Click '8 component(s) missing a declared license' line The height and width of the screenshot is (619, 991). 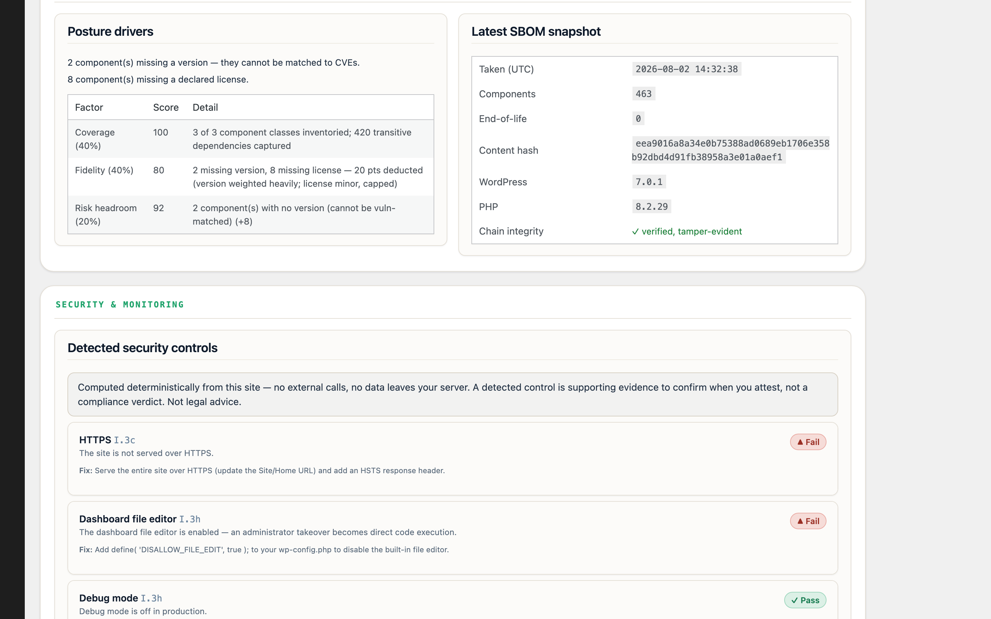click(158, 79)
